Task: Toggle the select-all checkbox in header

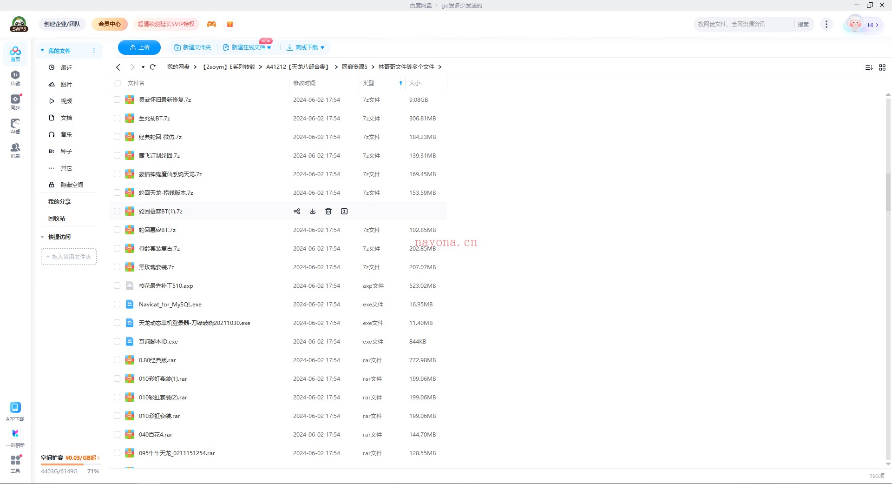Action: pyautogui.click(x=118, y=83)
